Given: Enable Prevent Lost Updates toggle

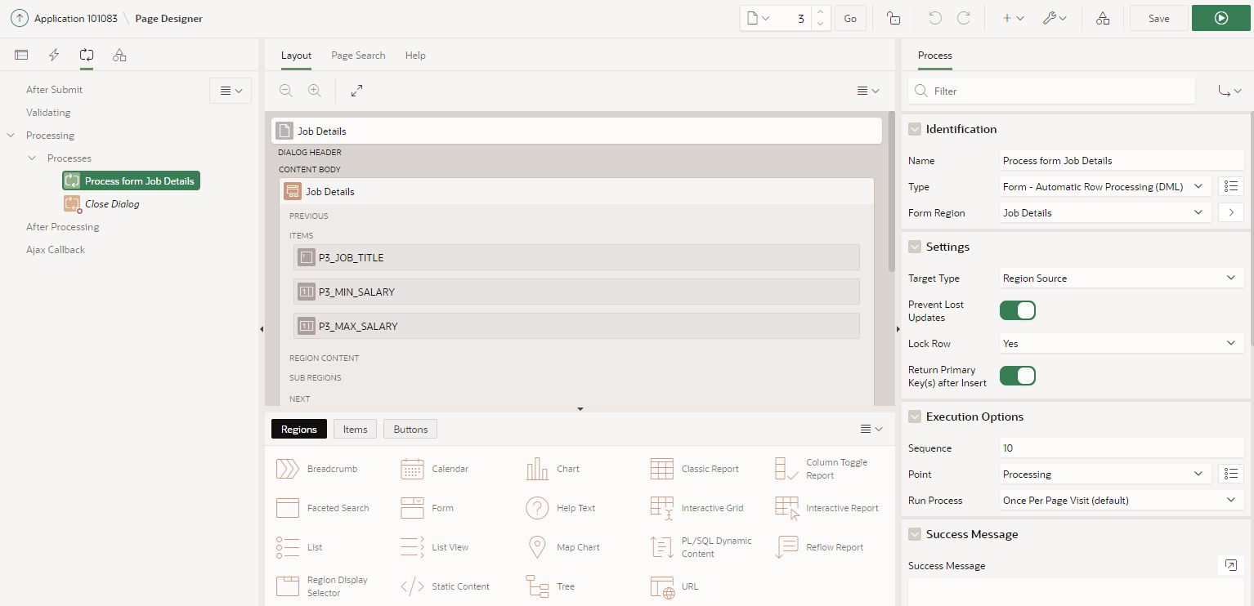Looking at the screenshot, I should point(1017,310).
